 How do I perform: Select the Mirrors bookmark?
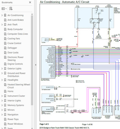[x=11, y=110]
